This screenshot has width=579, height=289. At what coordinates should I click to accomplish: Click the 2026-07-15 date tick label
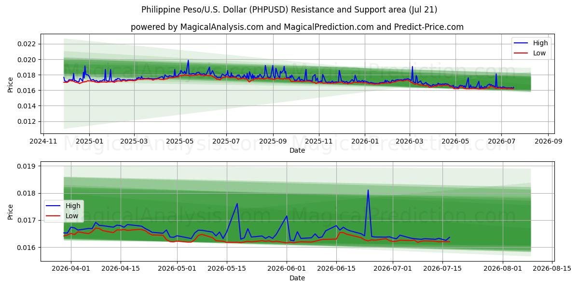click(x=441, y=269)
